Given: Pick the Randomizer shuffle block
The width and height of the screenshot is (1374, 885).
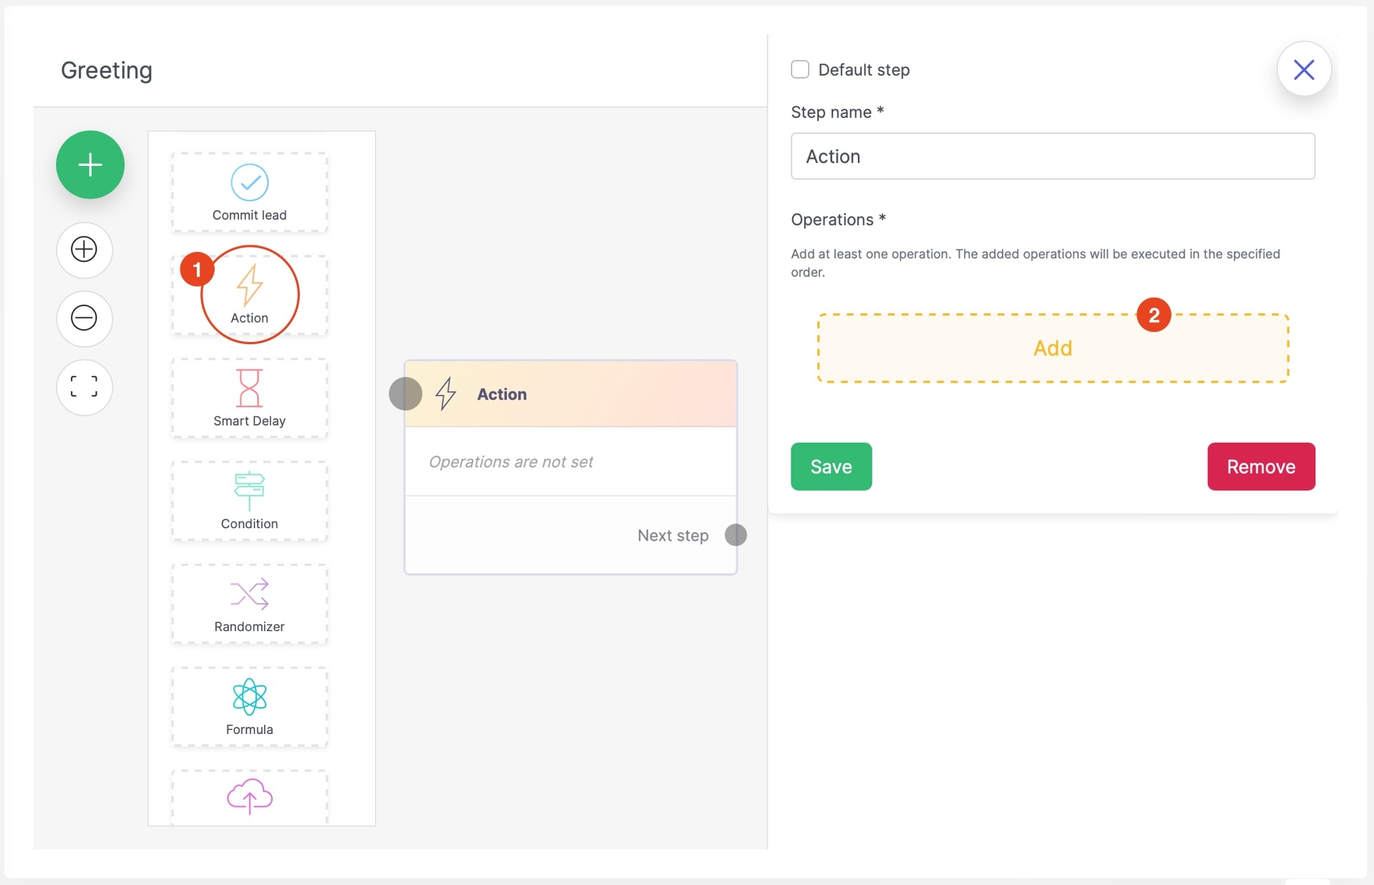Looking at the screenshot, I should (249, 604).
